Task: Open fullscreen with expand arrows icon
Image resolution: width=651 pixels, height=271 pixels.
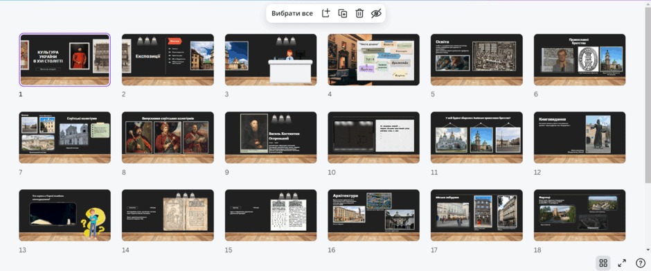Action: point(622,263)
